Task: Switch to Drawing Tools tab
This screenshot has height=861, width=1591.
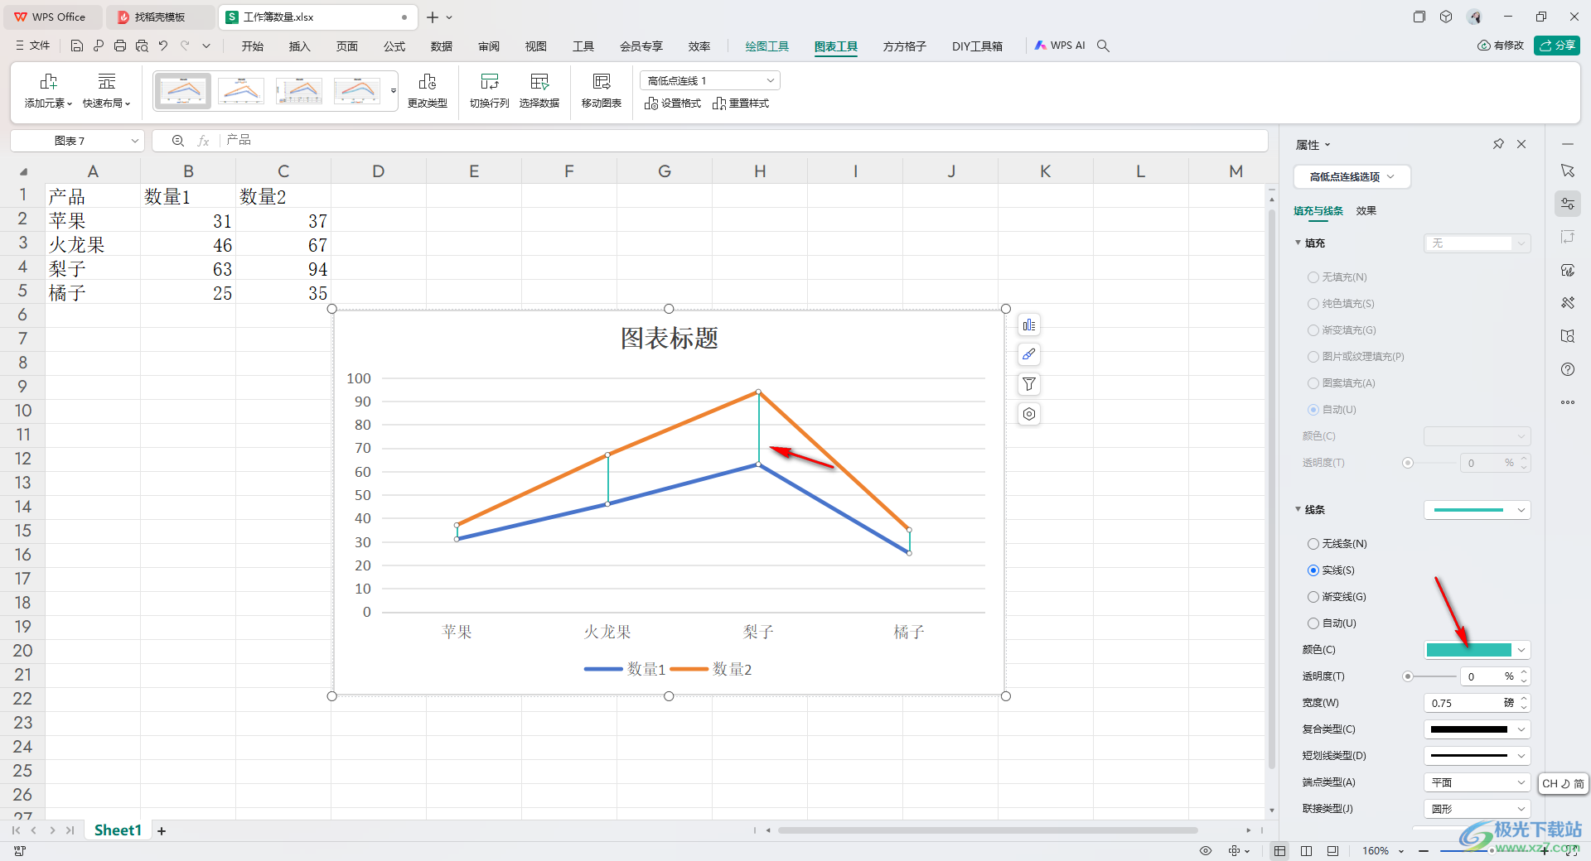Action: click(766, 46)
